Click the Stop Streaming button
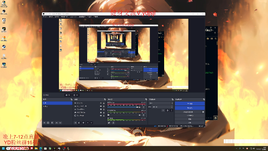The height and width of the screenshot is (151, 268). (190, 104)
